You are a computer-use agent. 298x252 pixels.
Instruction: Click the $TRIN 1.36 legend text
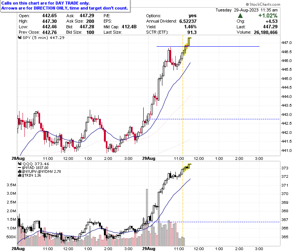pyautogui.click(x=32, y=176)
